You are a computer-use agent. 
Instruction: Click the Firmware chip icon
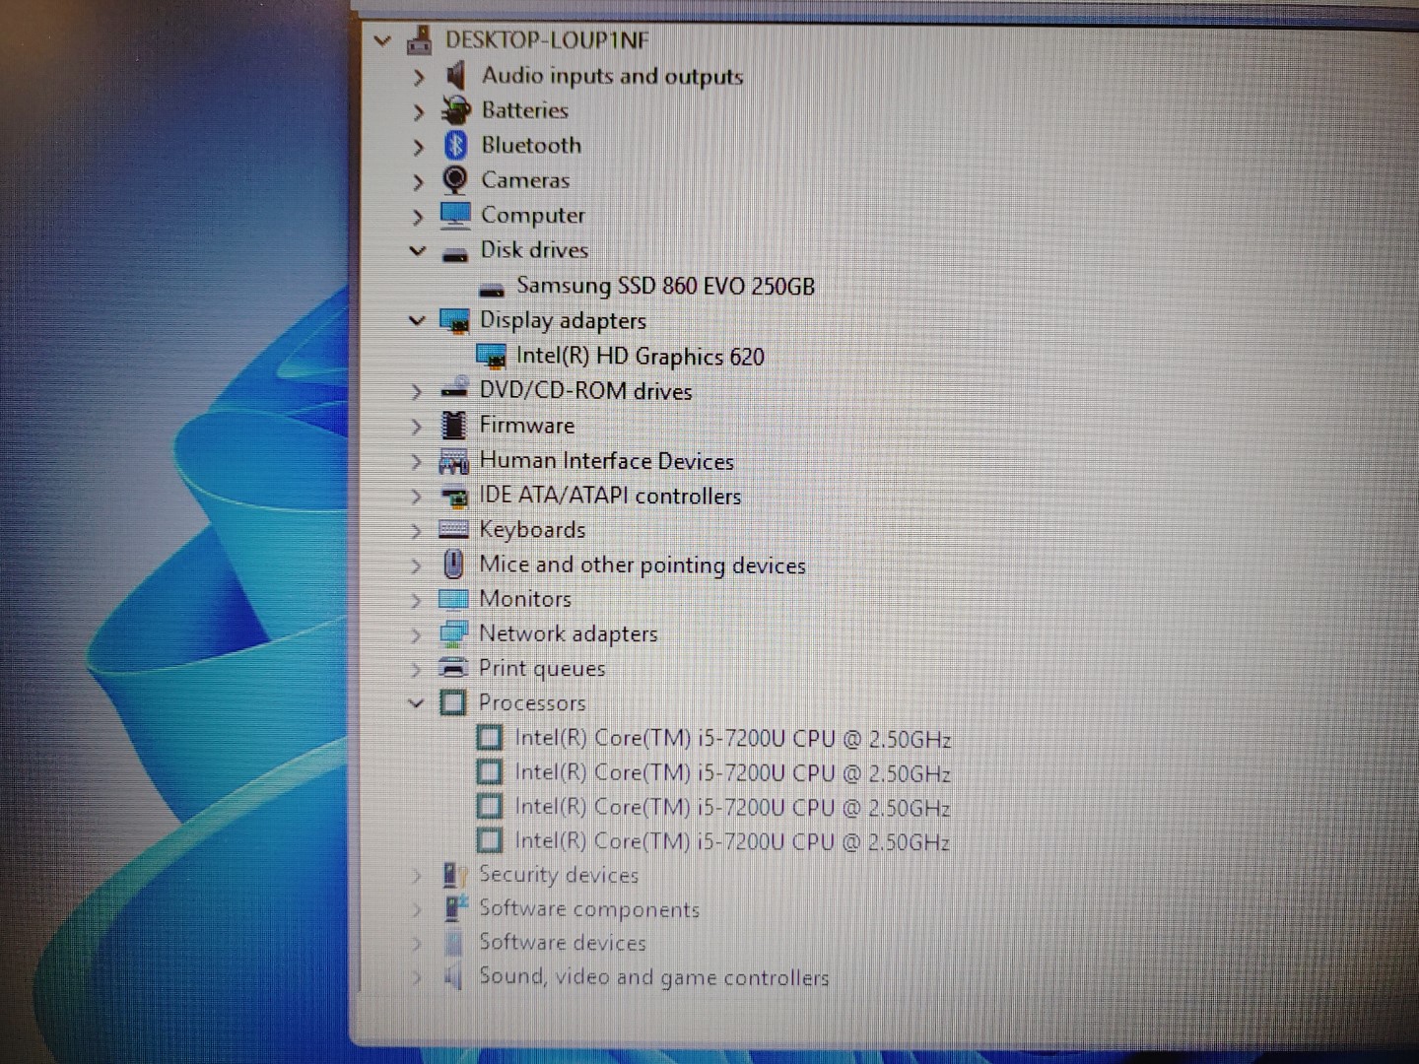click(x=453, y=426)
